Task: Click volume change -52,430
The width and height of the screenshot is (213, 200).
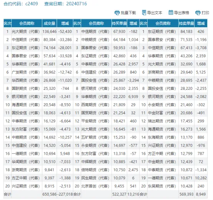Action: tap(65, 31)
